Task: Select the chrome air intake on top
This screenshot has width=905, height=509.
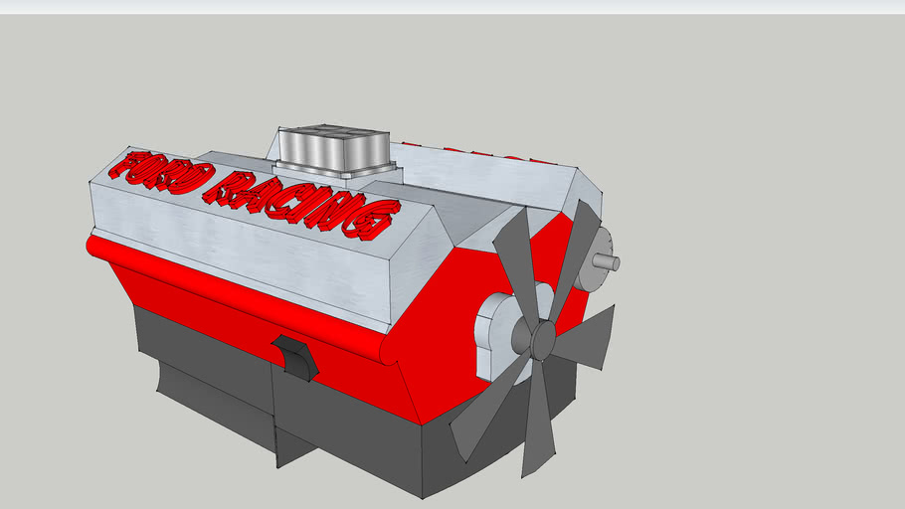Action: coord(335,150)
